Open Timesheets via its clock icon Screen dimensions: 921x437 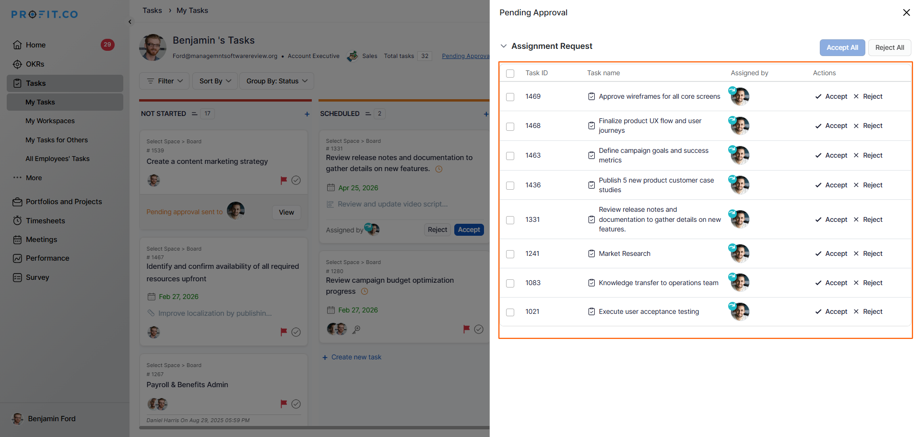click(17, 221)
